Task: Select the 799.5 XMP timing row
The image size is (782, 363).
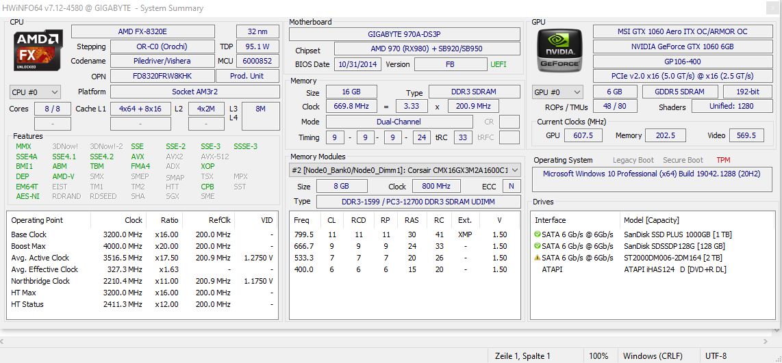Action: [405, 234]
